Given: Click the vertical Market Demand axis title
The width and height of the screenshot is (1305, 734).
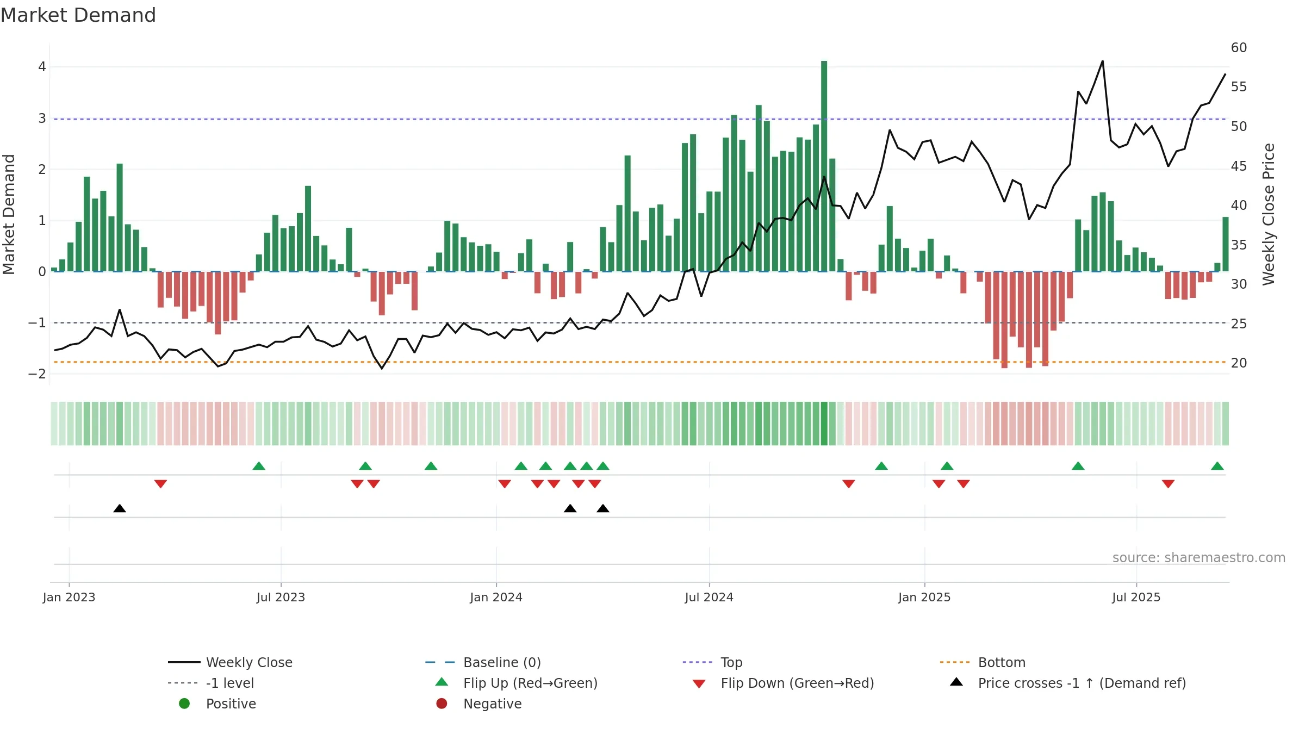Looking at the screenshot, I should (9, 214).
